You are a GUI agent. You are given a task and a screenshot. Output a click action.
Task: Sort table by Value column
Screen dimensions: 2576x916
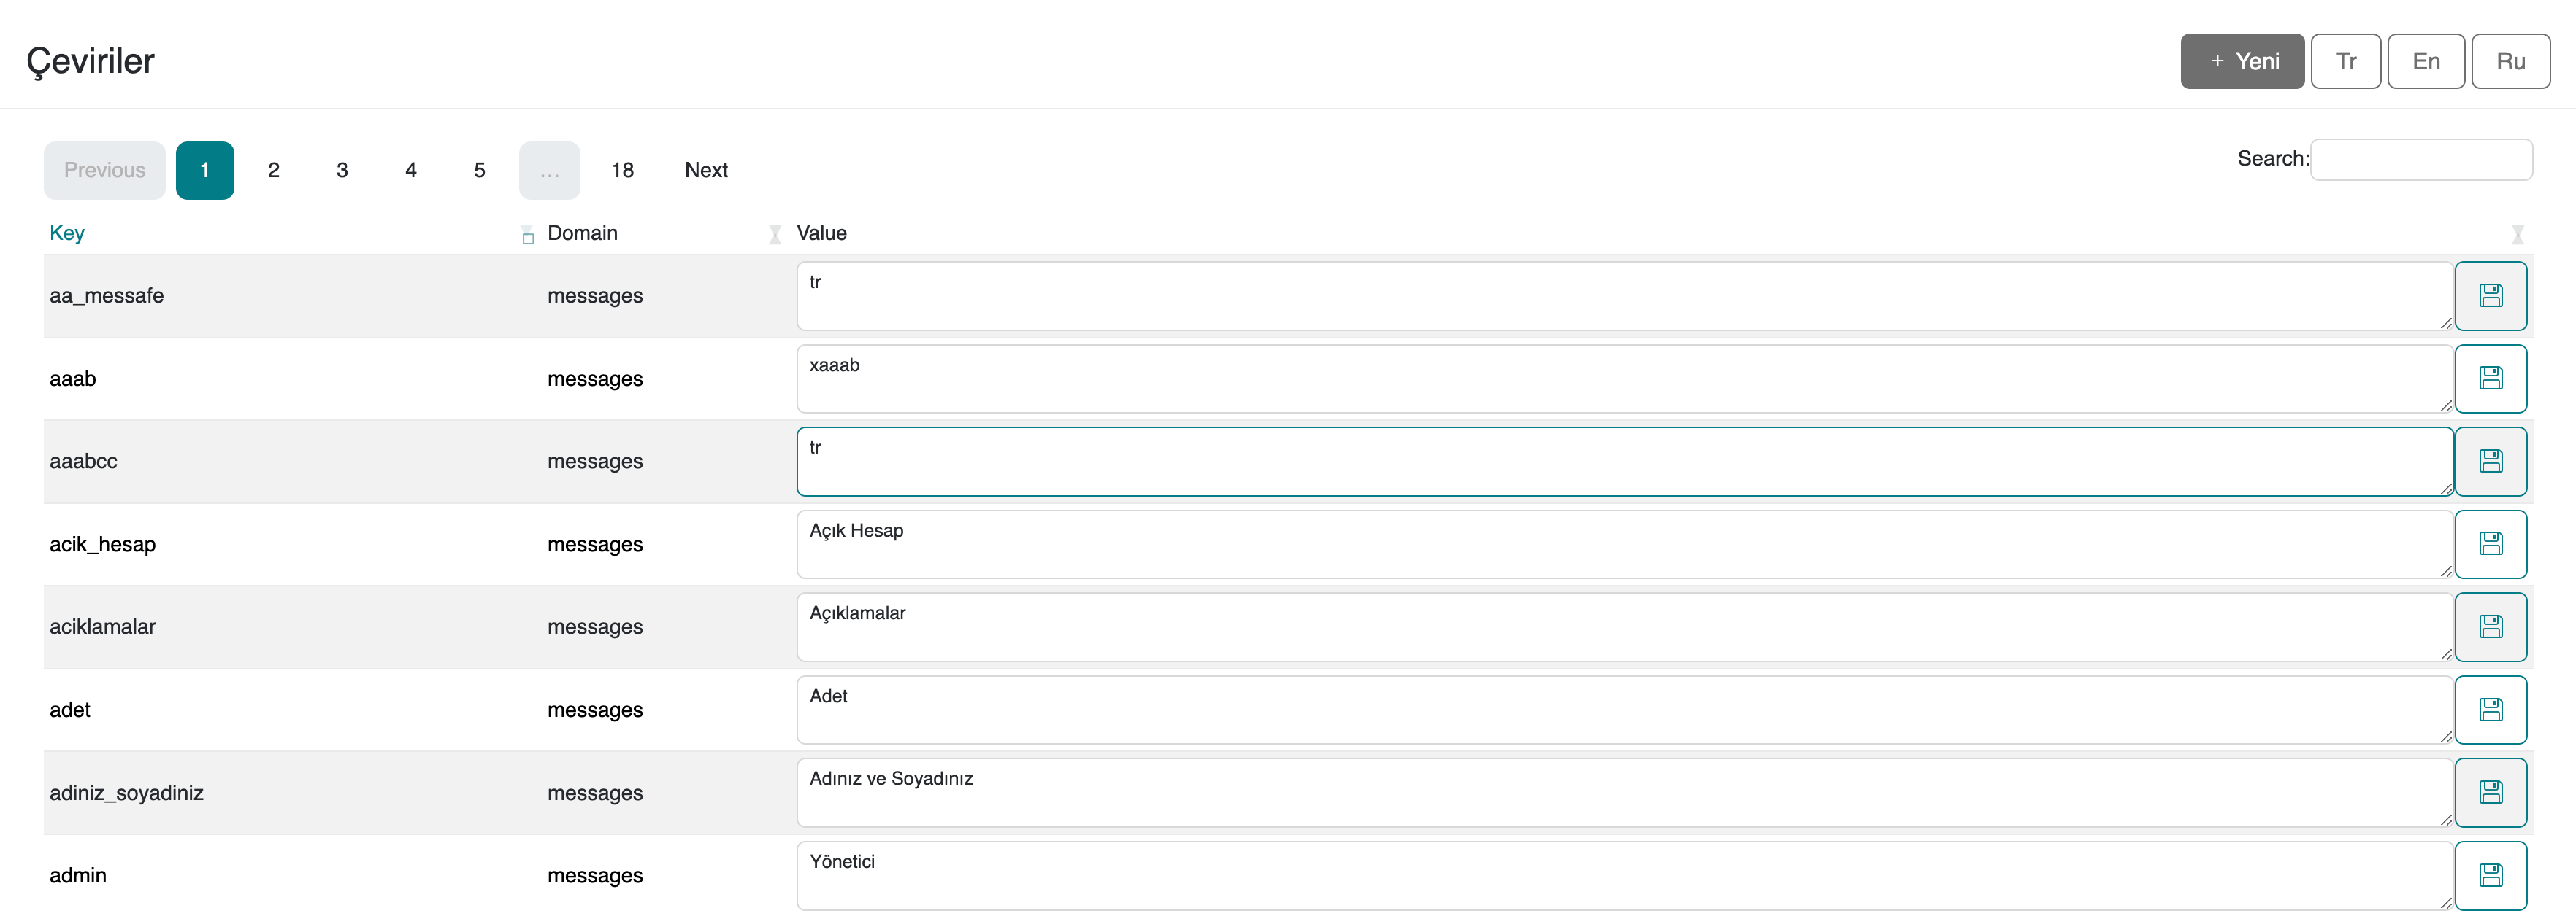coord(821,233)
